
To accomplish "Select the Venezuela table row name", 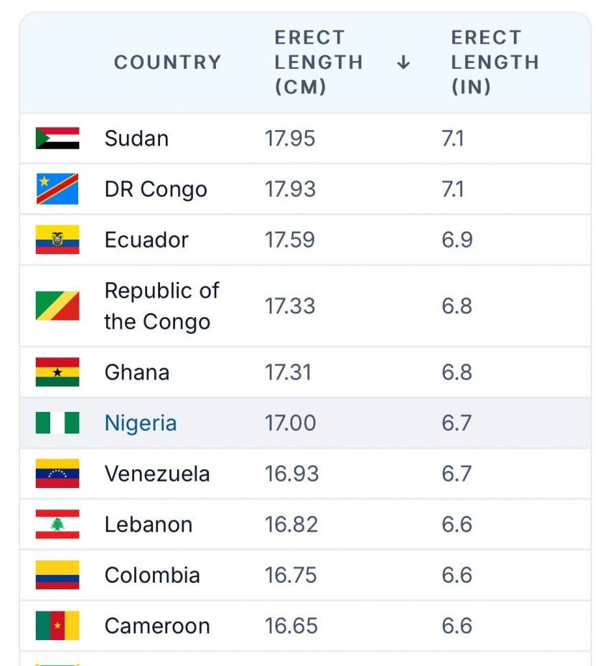I will 157,474.
